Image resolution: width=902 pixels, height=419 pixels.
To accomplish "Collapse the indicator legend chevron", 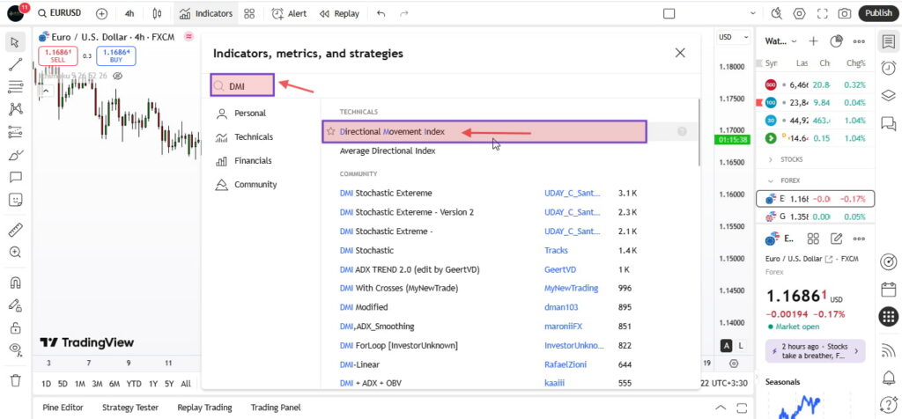I will click(46, 91).
